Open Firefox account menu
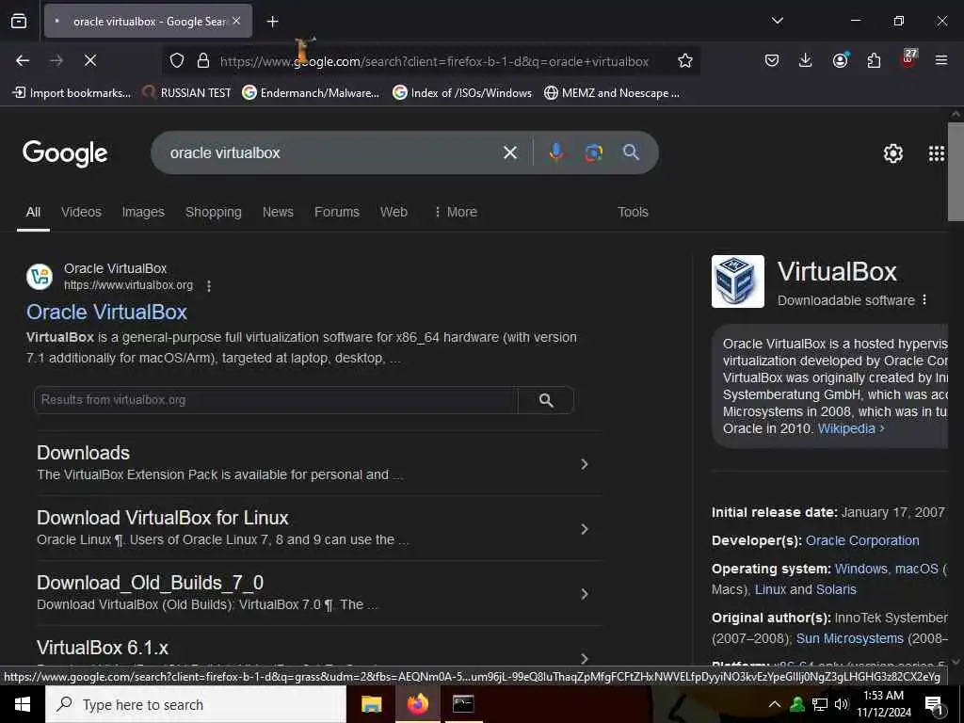964x723 pixels. click(840, 60)
